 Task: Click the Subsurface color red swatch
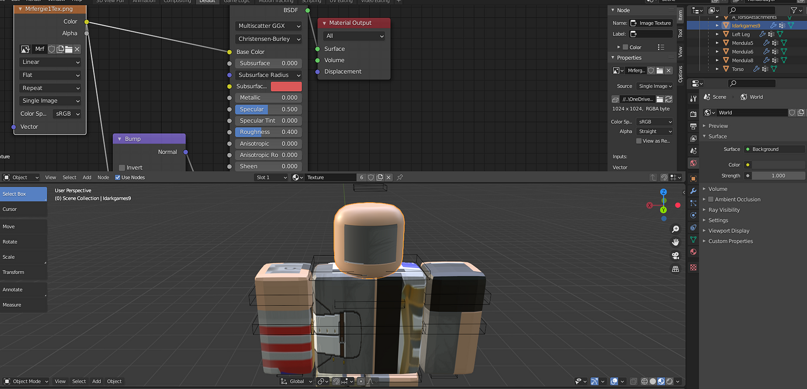click(x=286, y=86)
